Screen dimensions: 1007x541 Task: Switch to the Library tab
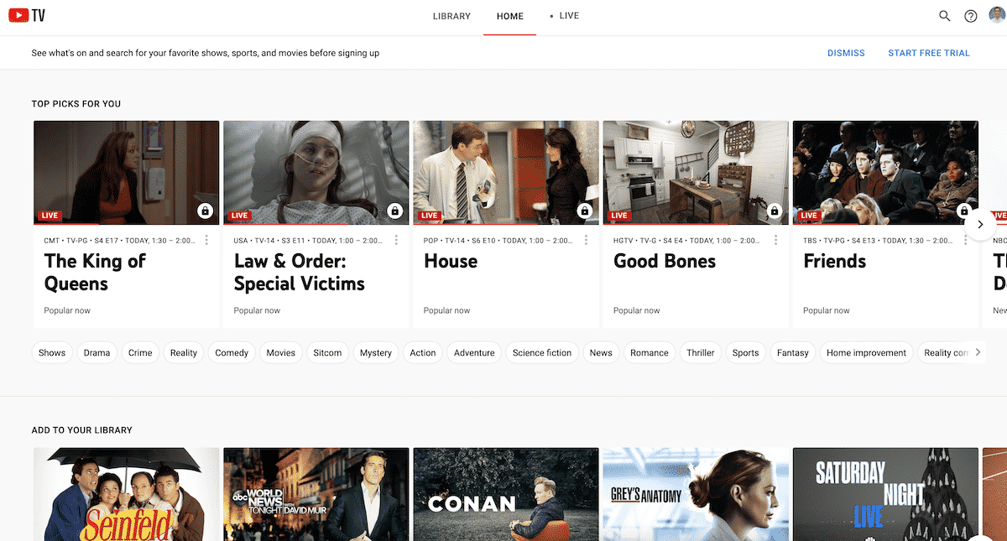pyautogui.click(x=451, y=16)
